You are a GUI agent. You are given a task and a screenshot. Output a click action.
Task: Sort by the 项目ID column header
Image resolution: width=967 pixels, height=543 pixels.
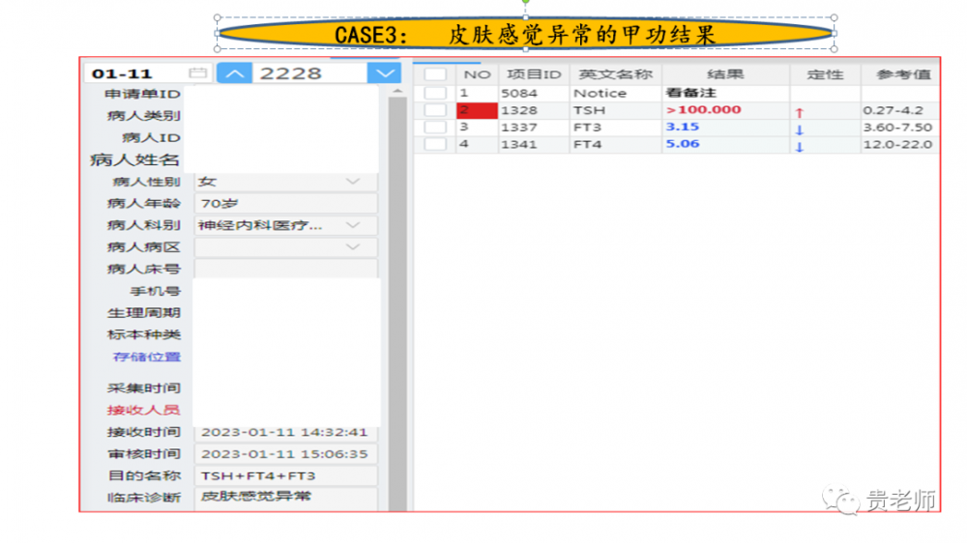coord(534,74)
